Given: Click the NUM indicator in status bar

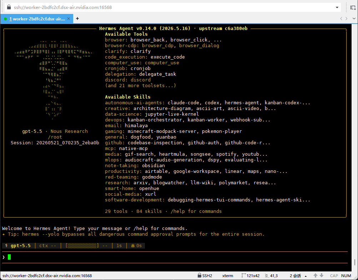Looking at the screenshot, I should click(346, 276).
